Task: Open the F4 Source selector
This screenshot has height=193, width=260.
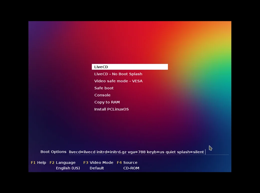Action: (x=127, y=163)
